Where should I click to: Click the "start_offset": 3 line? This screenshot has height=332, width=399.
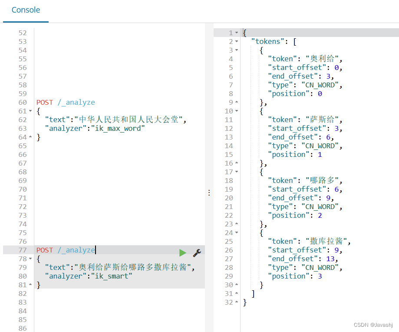pos(305,128)
